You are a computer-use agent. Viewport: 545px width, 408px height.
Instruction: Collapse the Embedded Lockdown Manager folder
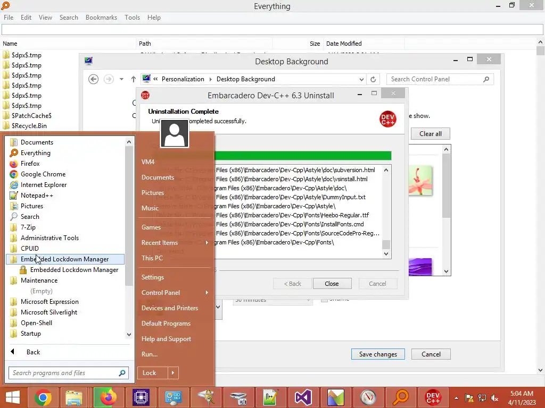(65, 259)
